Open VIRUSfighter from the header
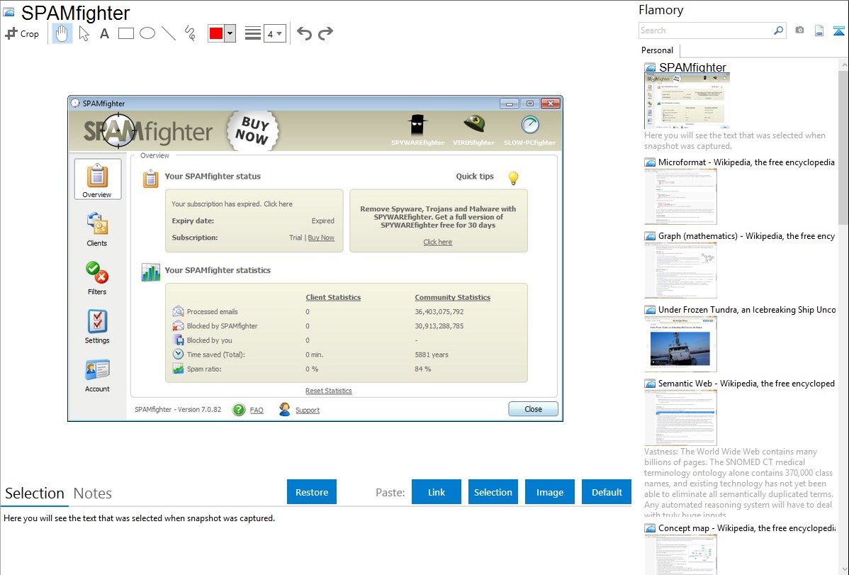Image resolution: width=849 pixels, height=575 pixels. (474, 130)
